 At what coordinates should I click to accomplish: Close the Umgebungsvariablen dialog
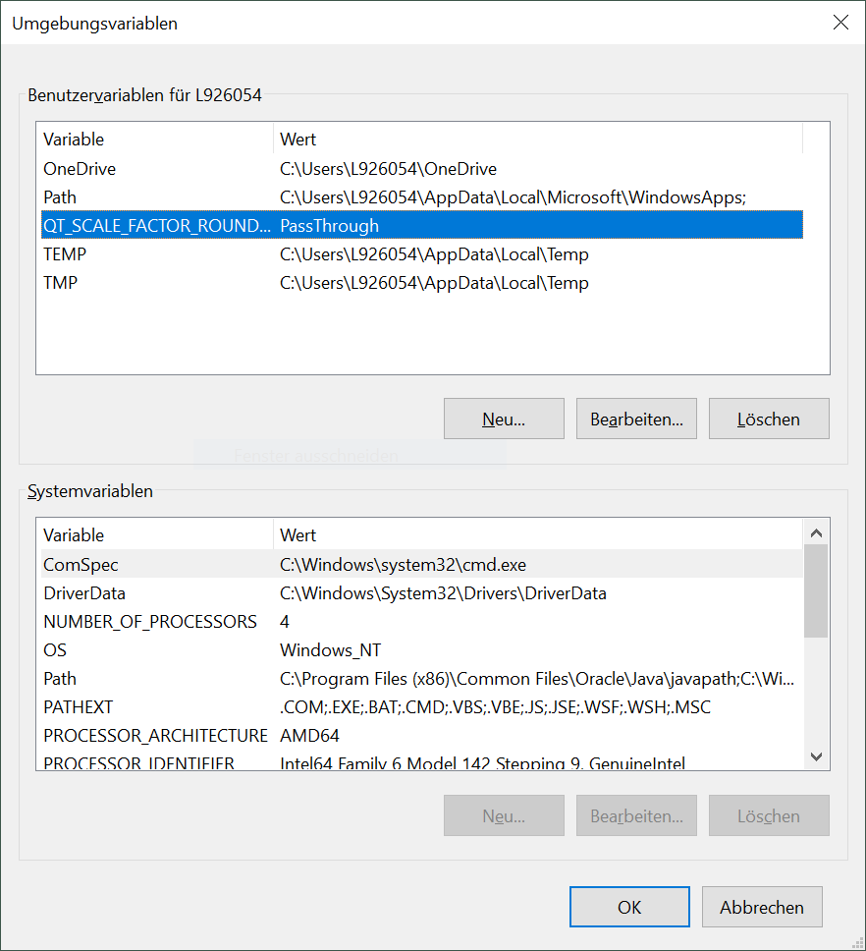click(840, 23)
